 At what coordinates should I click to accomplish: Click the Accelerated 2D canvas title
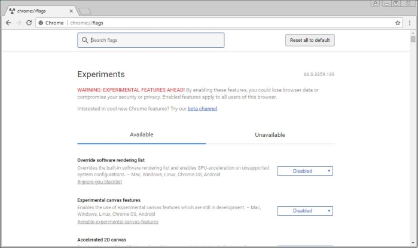point(102,240)
